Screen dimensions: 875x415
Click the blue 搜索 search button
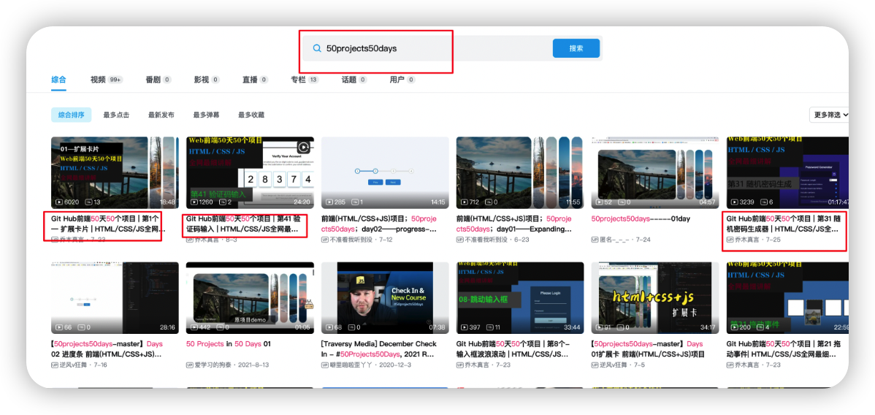pyautogui.click(x=576, y=49)
